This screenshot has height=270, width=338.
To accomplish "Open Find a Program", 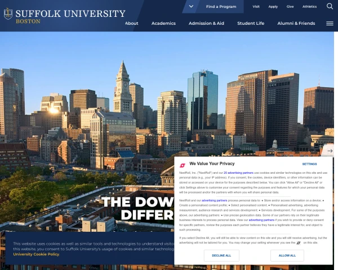I will (x=221, y=7).
